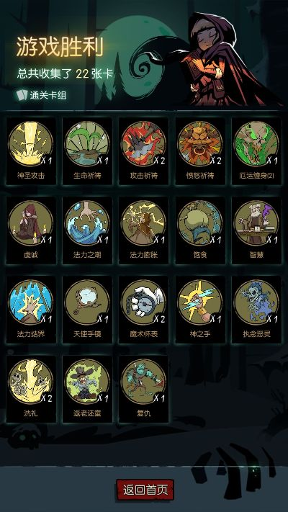Open the 法力之潮 wave card
The width and height of the screenshot is (288, 512).
coord(87,223)
